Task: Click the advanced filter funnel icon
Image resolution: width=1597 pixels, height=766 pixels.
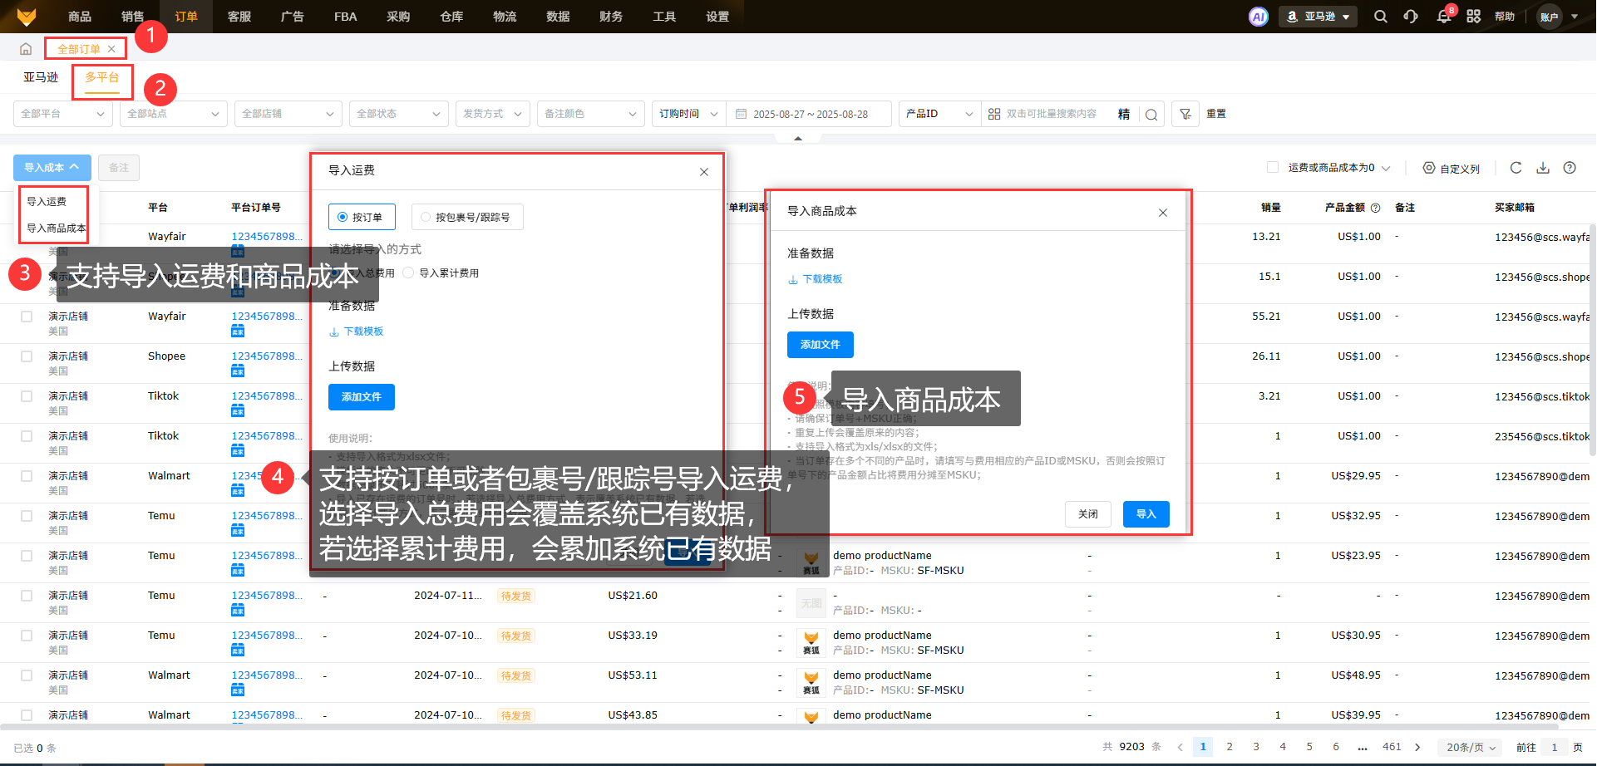Action: [x=1185, y=114]
